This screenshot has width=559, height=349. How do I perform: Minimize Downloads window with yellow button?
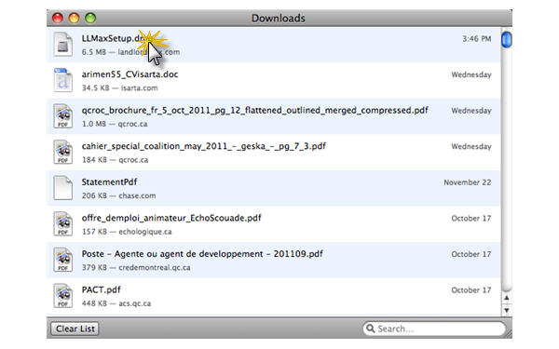74,18
